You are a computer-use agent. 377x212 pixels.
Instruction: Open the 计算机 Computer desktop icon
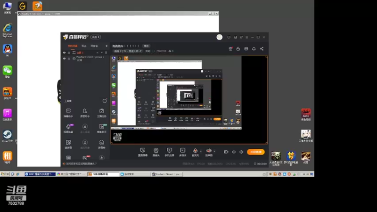[8, 8]
